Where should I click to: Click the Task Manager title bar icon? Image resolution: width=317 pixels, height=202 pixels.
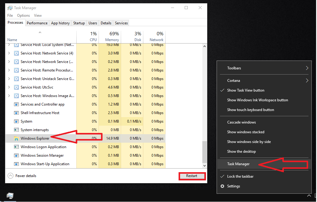pyautogui.click(x=10, y=8)
